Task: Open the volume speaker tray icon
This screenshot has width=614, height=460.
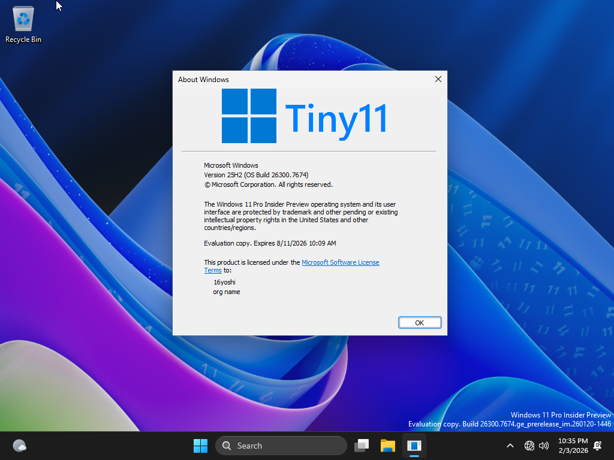Action: (543, 446)
